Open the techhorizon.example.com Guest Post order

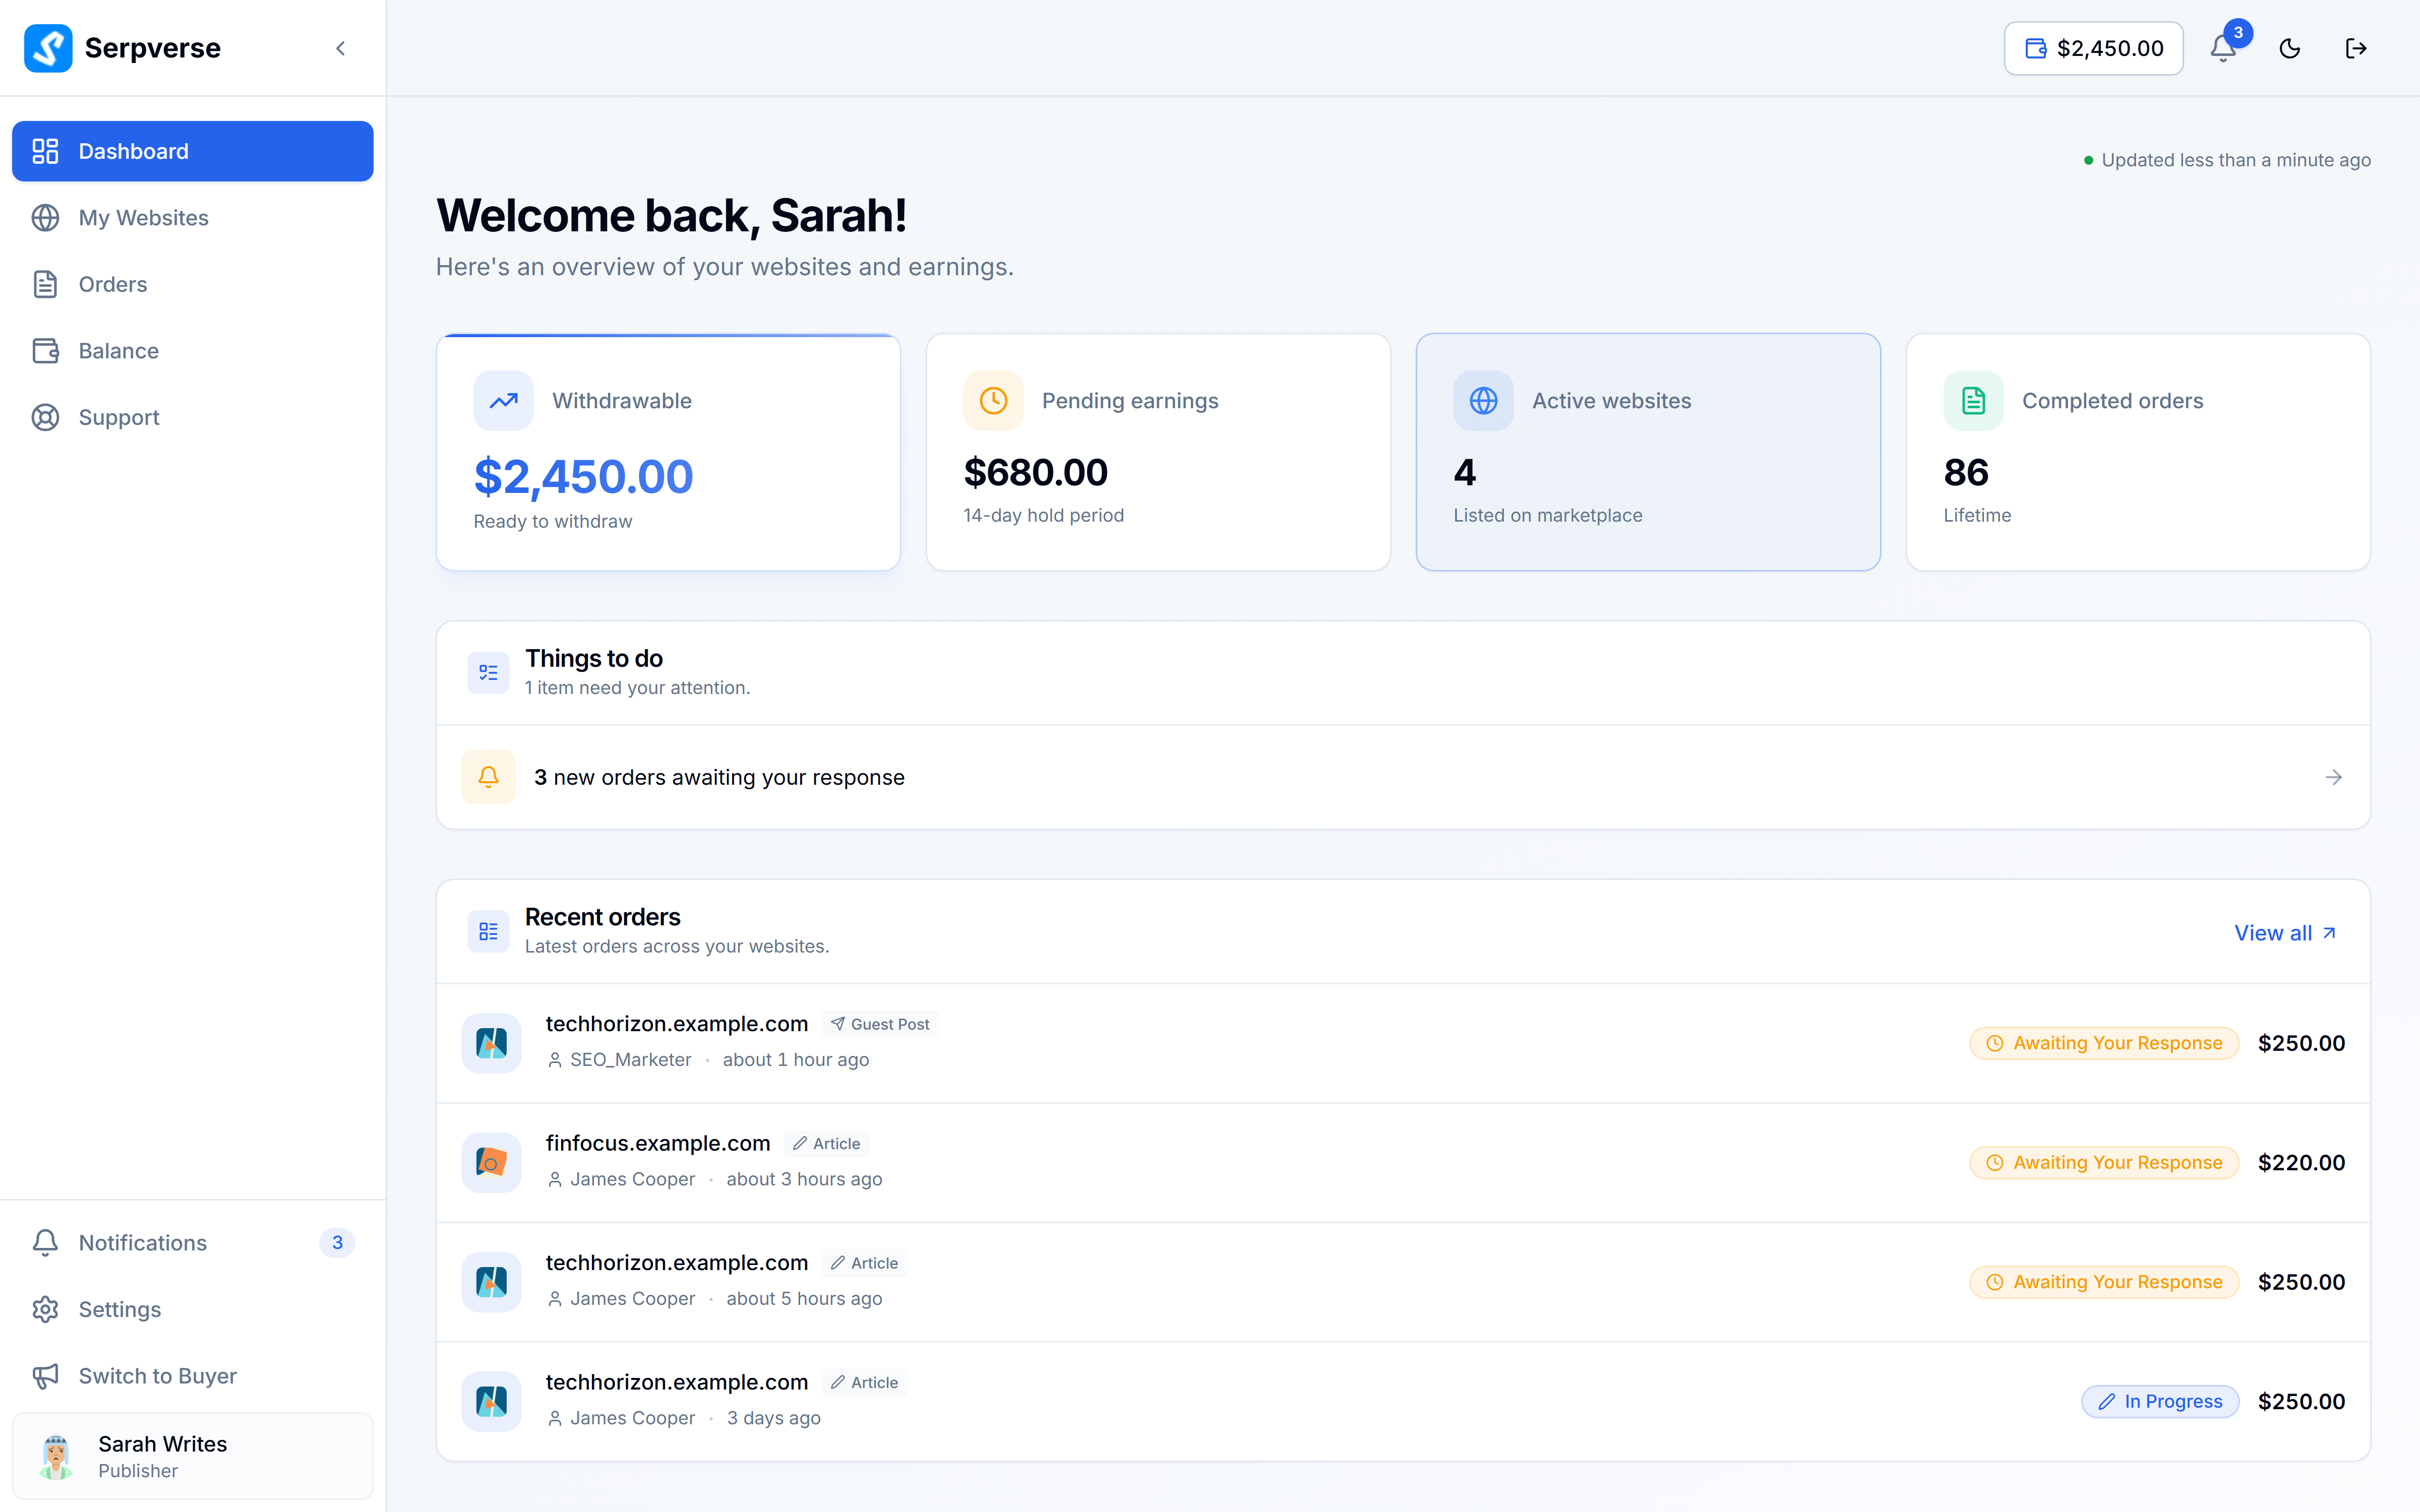(x=1403, y=1043)
